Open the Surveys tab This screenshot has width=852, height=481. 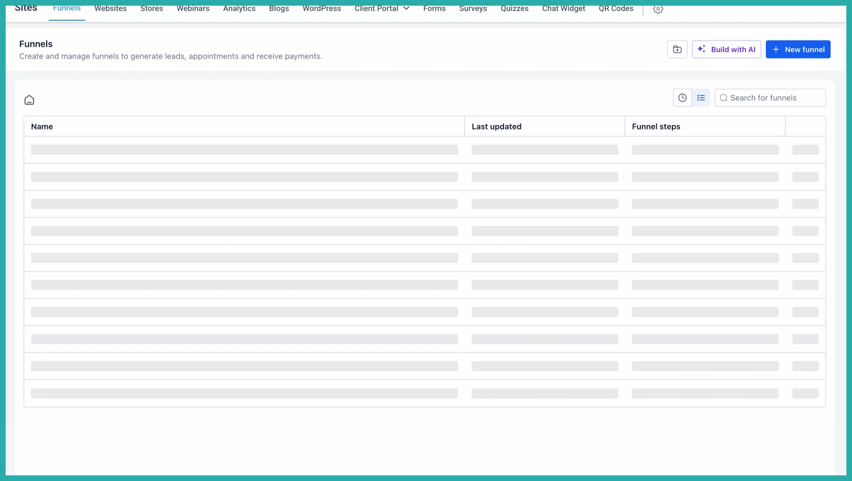pyautogui.click(x=473, y=8)
